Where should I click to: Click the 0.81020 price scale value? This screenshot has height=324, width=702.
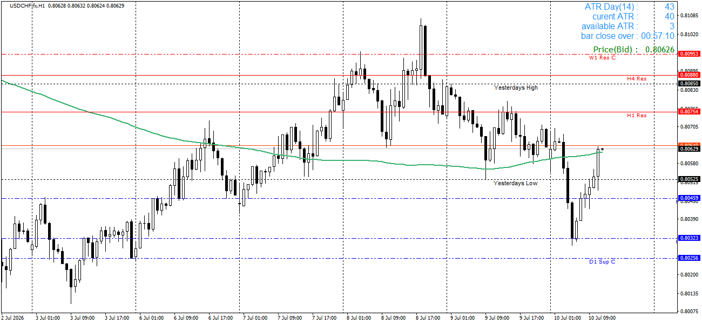(690, 34)
